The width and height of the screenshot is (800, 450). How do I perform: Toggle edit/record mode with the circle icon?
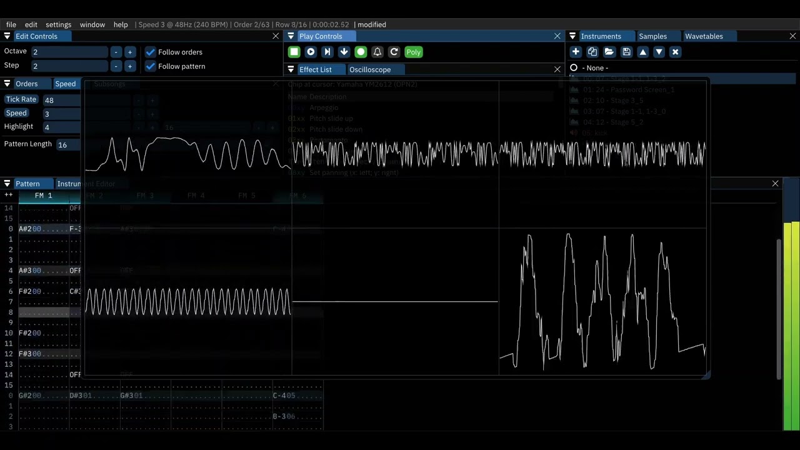pos(361,52)
